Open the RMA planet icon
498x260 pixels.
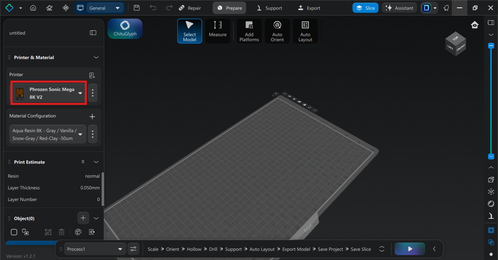[49, 8]
